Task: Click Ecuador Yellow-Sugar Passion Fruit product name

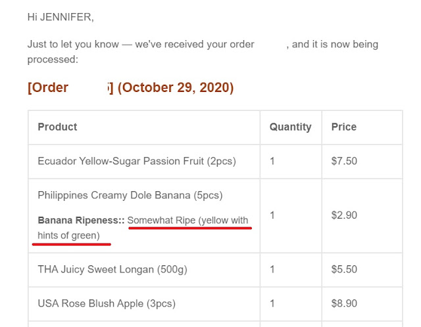Action: 137,161
